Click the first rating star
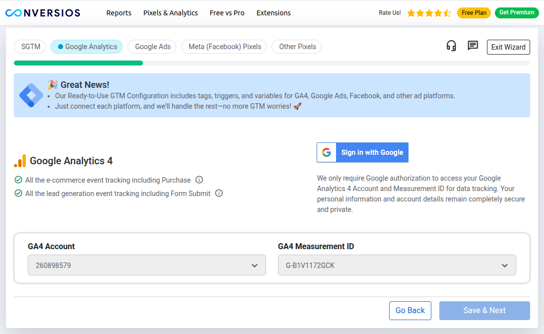 point(411,13)
